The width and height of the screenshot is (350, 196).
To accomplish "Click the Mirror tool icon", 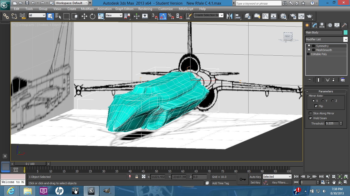I will tap(230, 16).
